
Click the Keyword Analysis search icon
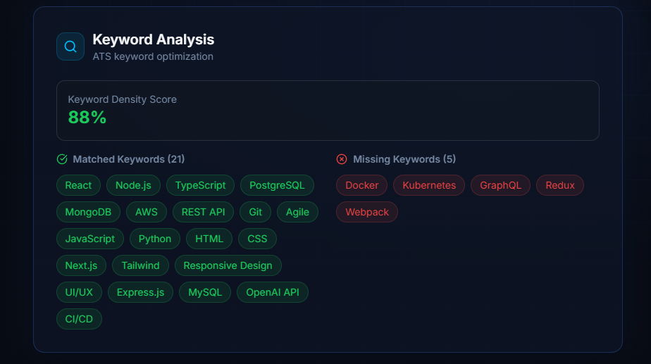(70, 46)
